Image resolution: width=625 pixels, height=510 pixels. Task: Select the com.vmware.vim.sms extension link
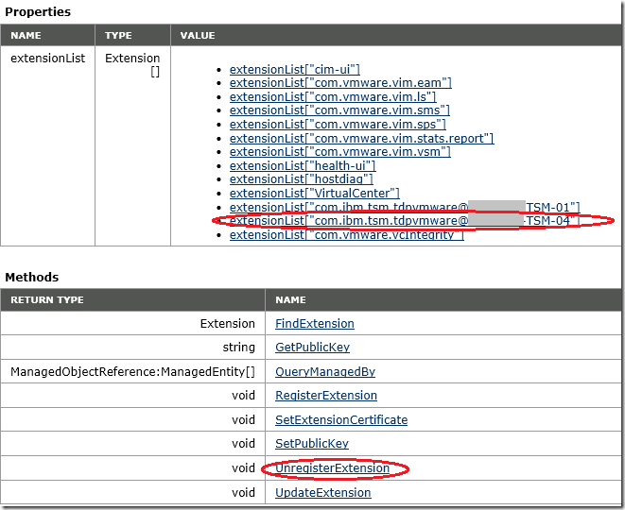[339, 110]
